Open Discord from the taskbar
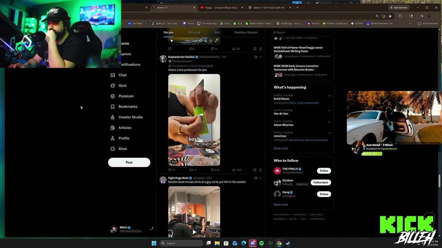Viewport: 442px width, 248px height. [252, 243]
